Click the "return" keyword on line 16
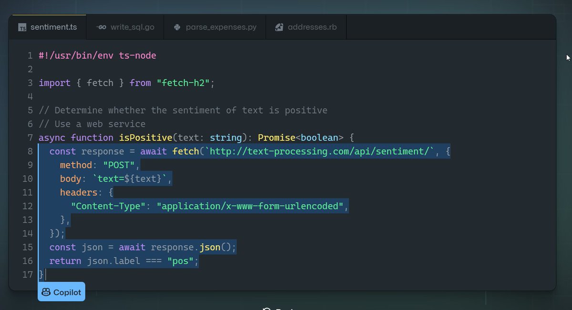 coord(65,261)
